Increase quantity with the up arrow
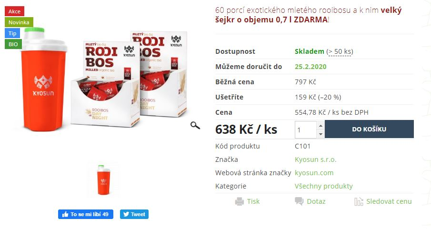This screenshot has width=431, height=229. pos(321,126)
